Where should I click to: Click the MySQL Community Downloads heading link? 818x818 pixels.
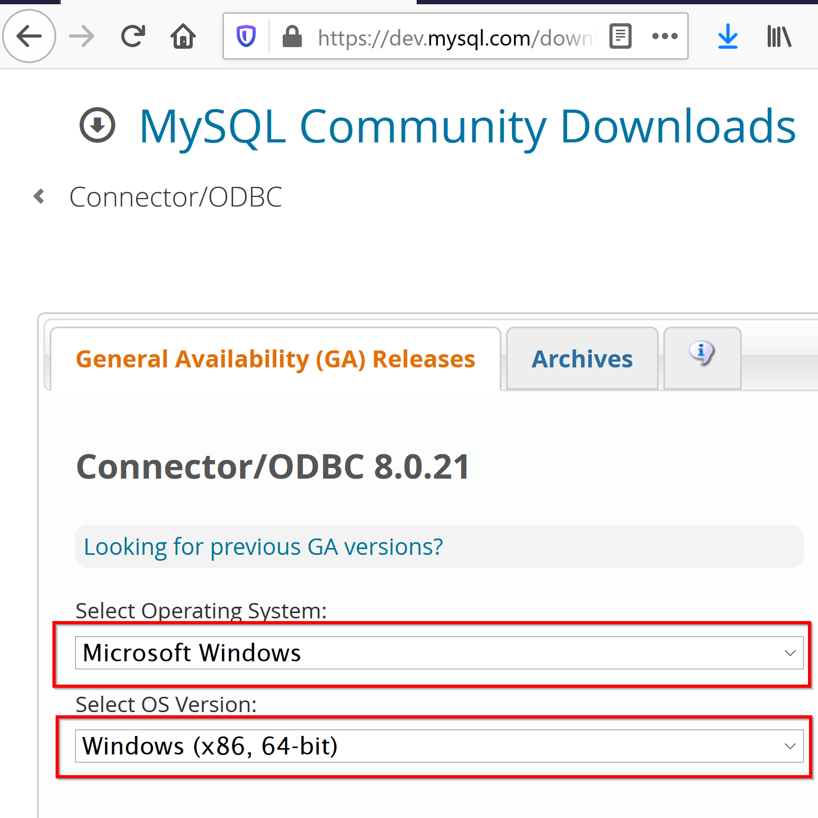467,126
